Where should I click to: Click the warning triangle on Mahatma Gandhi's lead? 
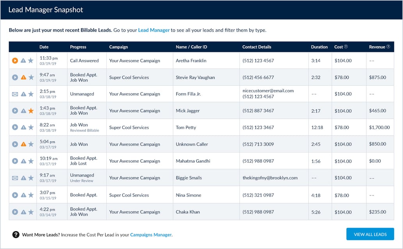point(23,160)
